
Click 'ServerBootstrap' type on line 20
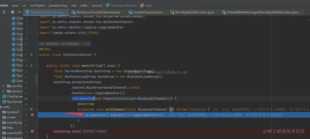click(78, 71)
